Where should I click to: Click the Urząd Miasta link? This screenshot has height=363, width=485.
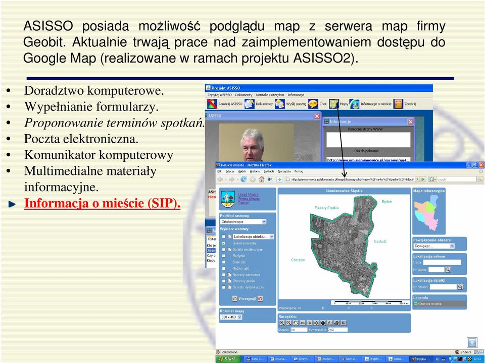point(248,195)
